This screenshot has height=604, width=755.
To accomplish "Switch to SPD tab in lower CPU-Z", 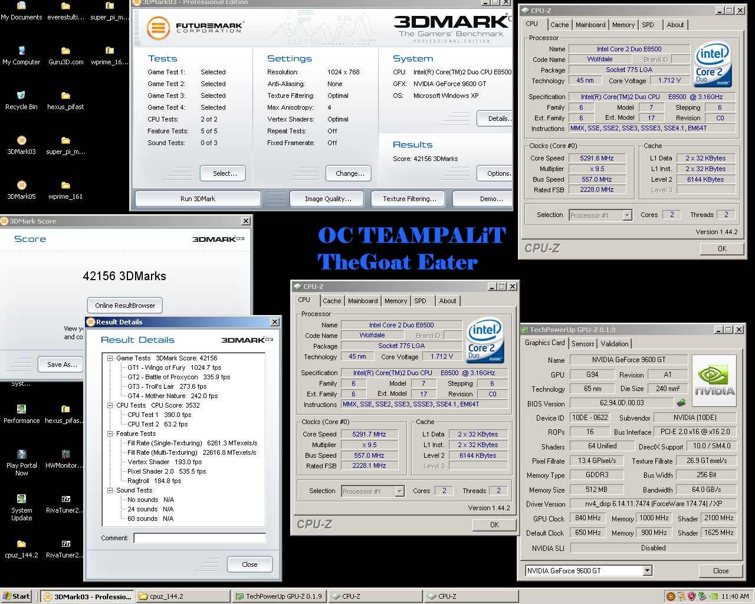I will [420, 301].
